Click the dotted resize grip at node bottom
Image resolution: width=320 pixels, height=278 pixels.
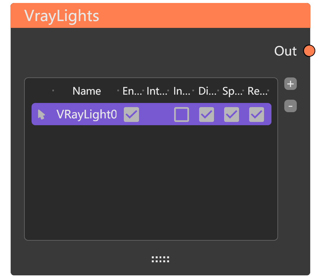point(160,259)
